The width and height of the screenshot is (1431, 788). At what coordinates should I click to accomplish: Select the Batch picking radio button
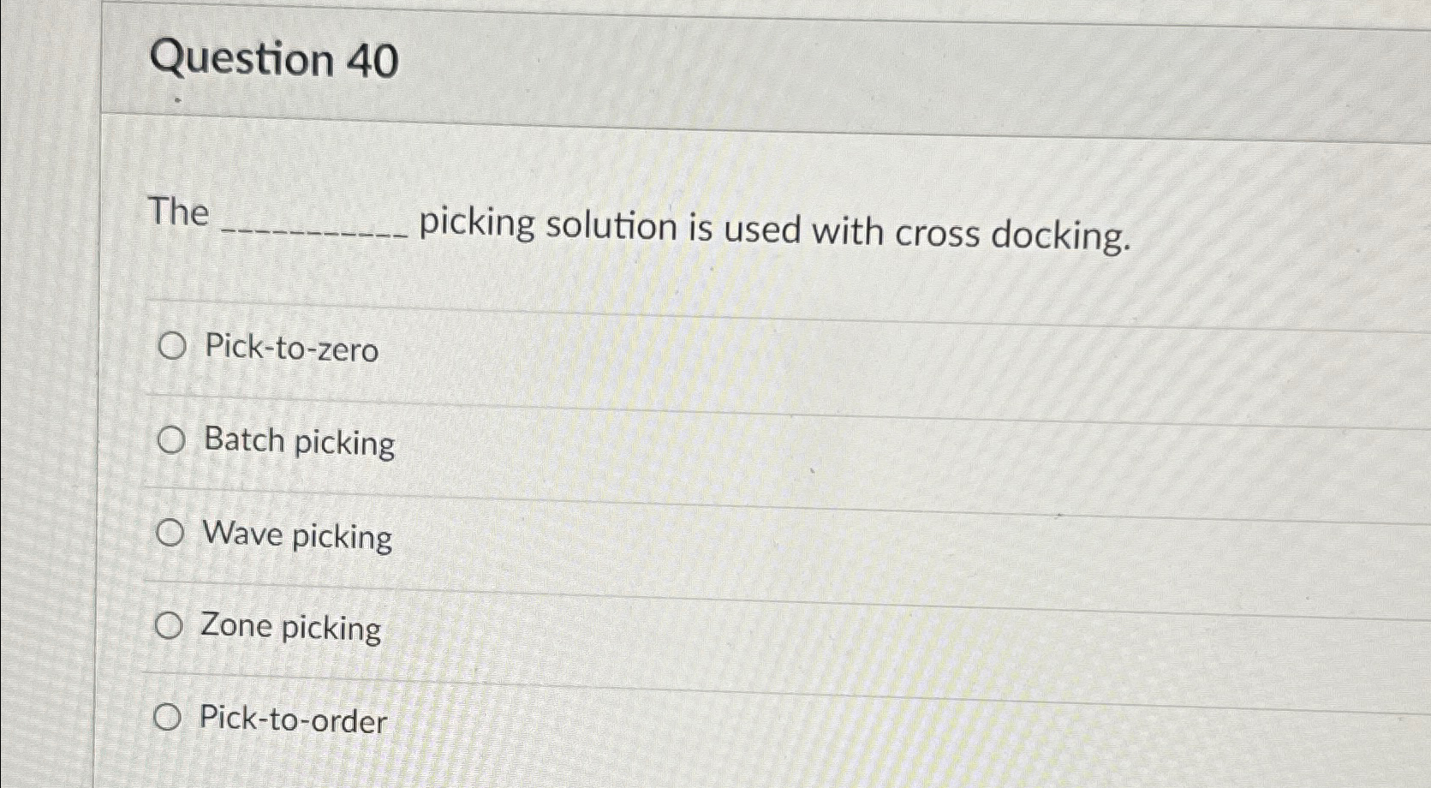click(171, 441)
